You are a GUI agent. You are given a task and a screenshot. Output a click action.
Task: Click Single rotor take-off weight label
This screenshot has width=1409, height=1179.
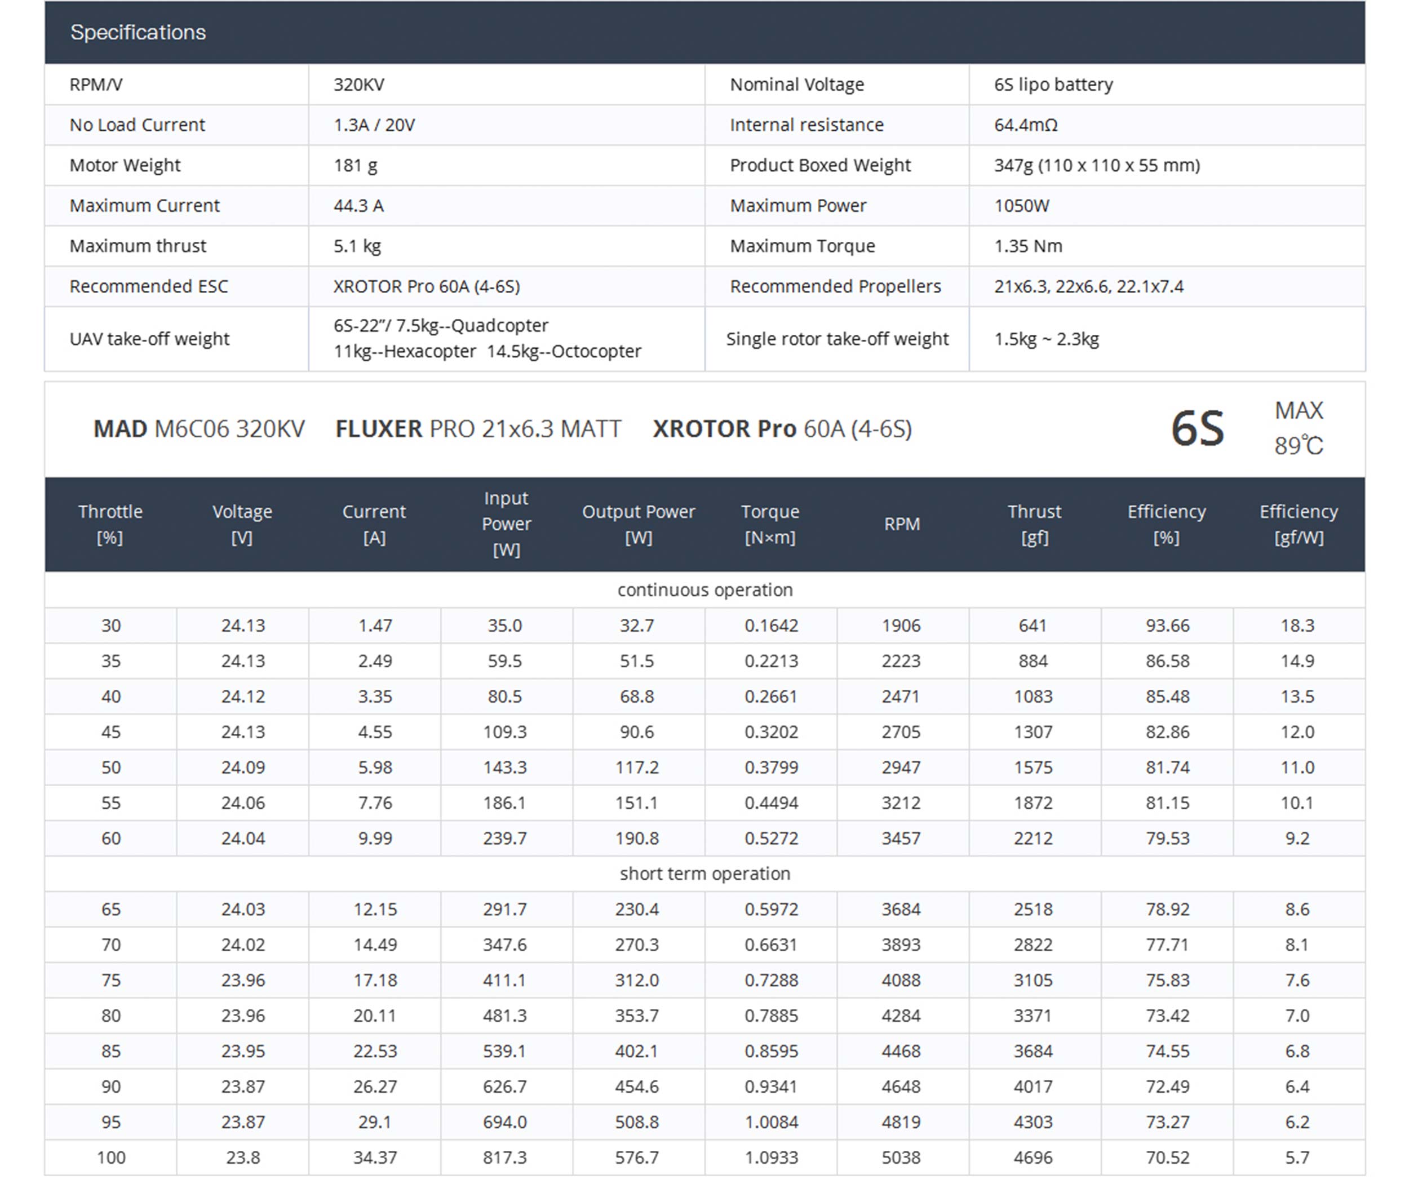coord(837,339)
